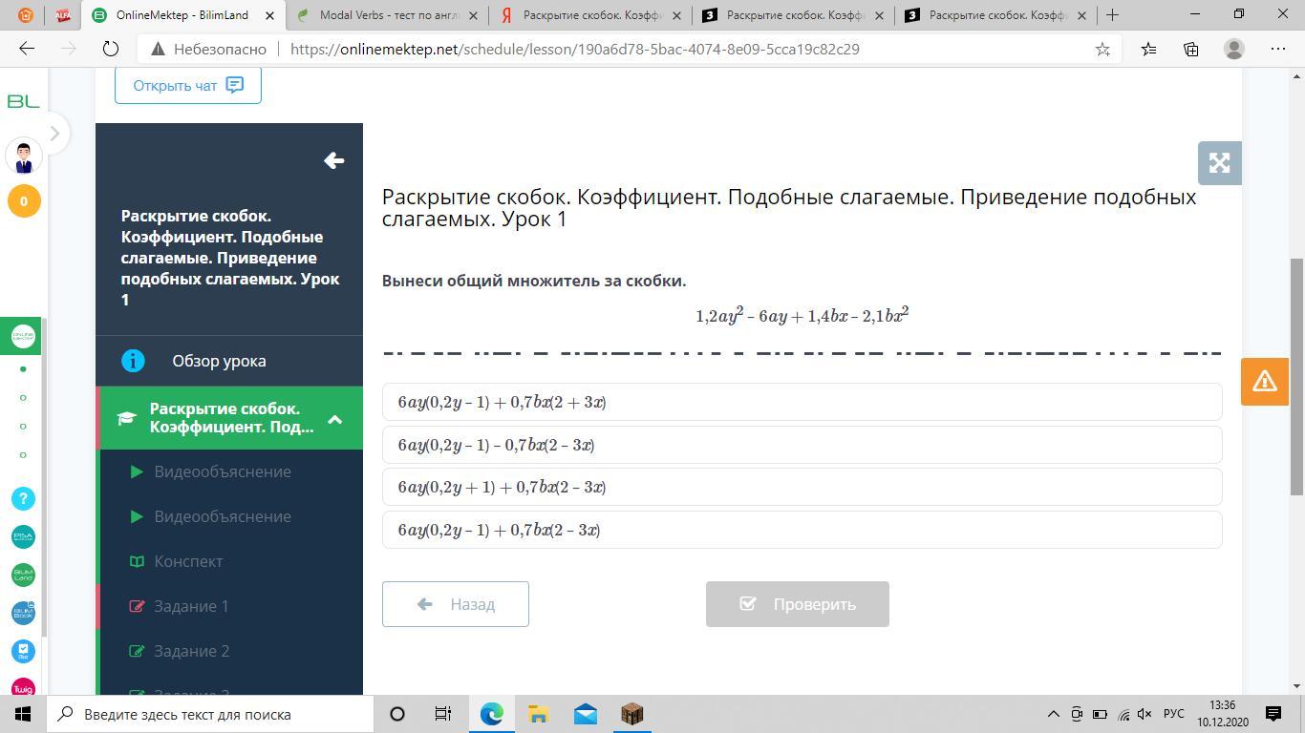The width and height of the screenshot is (1305, 733).
Task: Click the muted volume tray icon
Action: (1145, 714)
